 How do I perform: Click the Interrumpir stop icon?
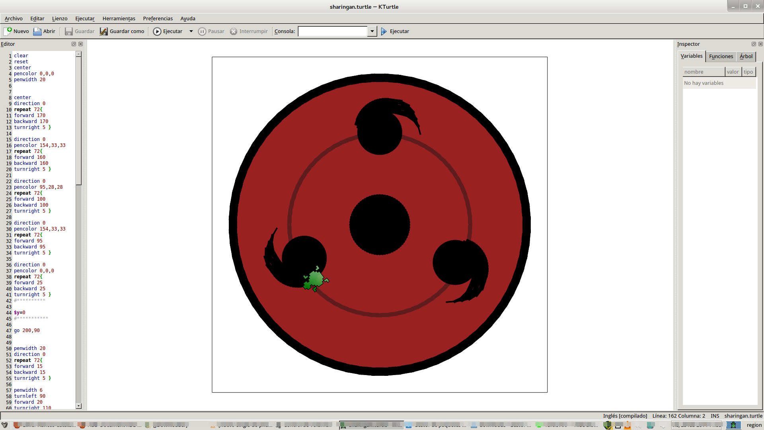click(234, 31)
